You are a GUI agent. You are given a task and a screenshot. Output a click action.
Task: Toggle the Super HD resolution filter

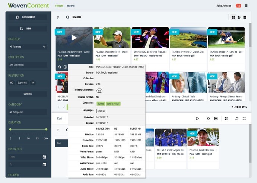[23, 83]
